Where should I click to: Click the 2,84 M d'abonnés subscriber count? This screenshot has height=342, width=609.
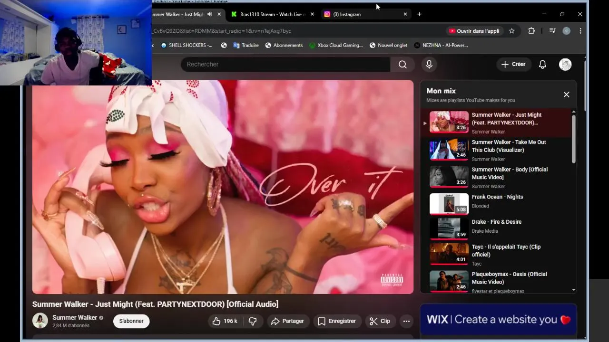71,326
